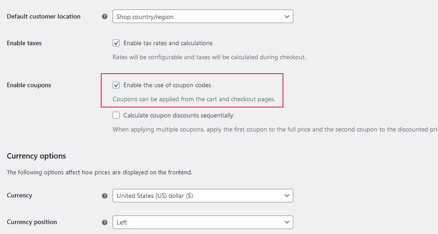Screen dimensions: 438x234
Task: Uncheck the Enable tax rates checkbox
Action: [117, 43]
